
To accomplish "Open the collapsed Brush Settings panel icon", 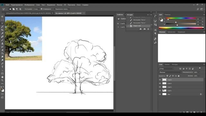I will [155, 21].
